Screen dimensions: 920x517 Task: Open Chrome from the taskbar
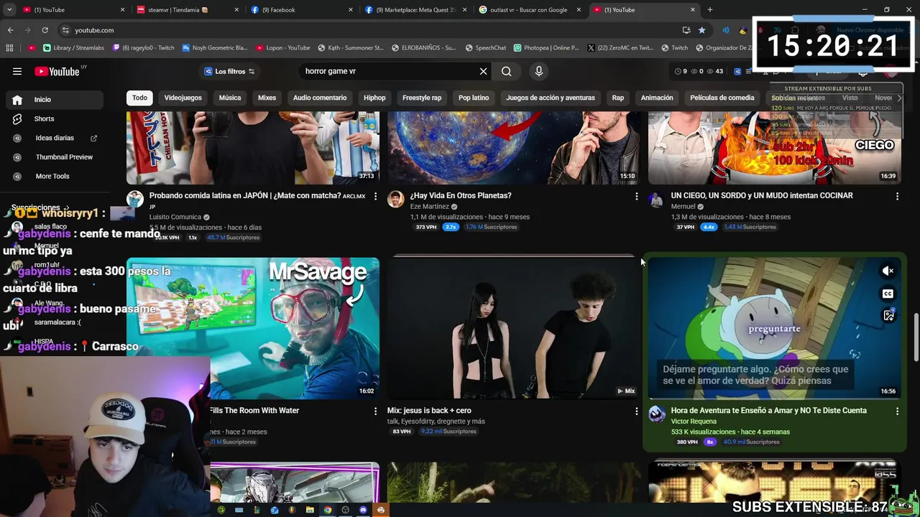click(x=328, y=510)
